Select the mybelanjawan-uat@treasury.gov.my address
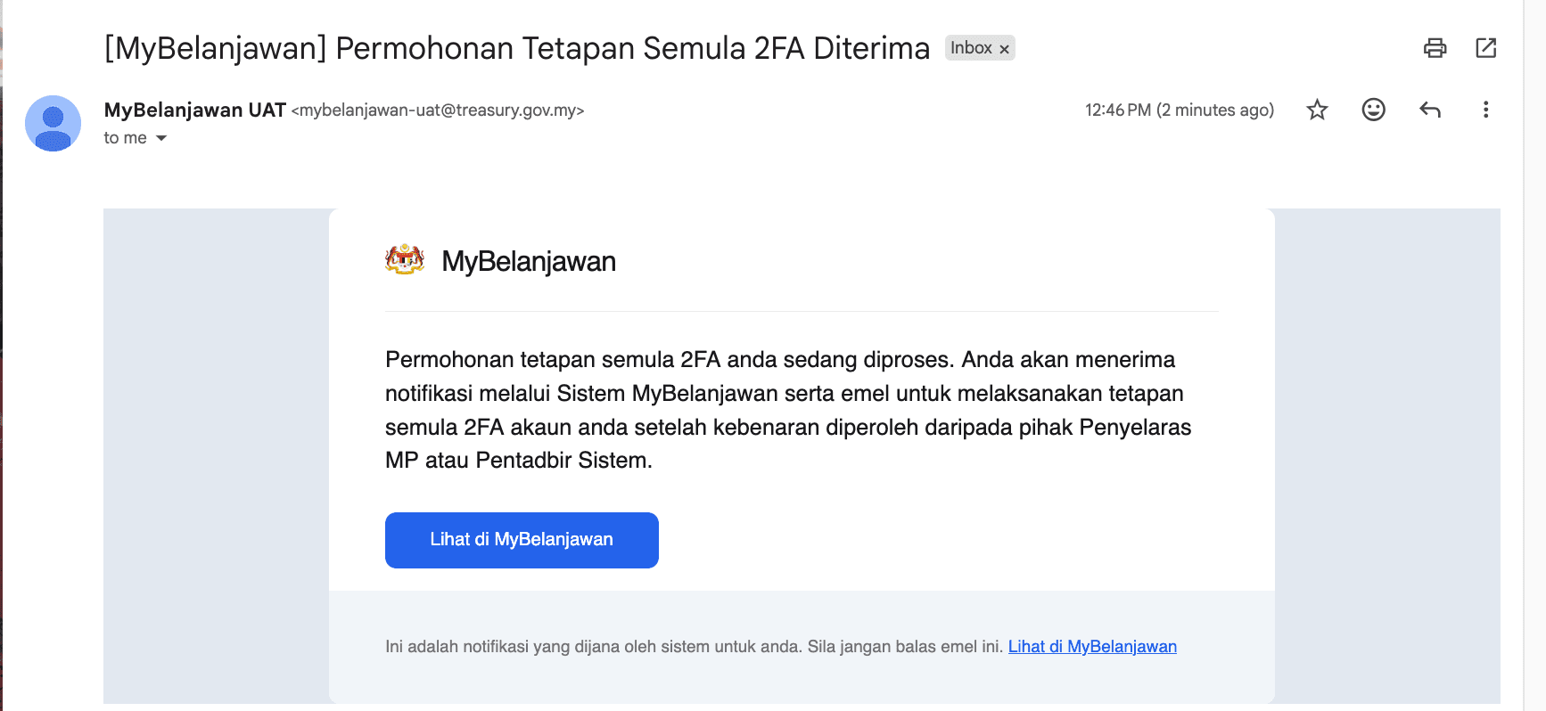The width and height of the screenshot is (1546, 711). pos(438,110)
